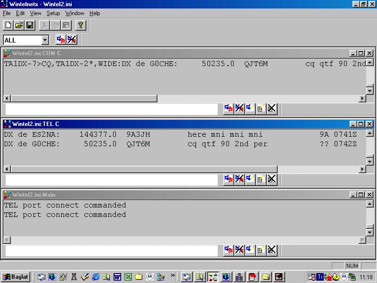Image resolution: width=377 pixels, height=283 pixels.
Task: Open the Setup menu
Action: [x=53, y=13]
